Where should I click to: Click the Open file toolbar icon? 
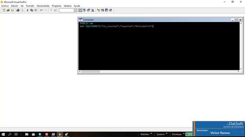tap(8, 10)
